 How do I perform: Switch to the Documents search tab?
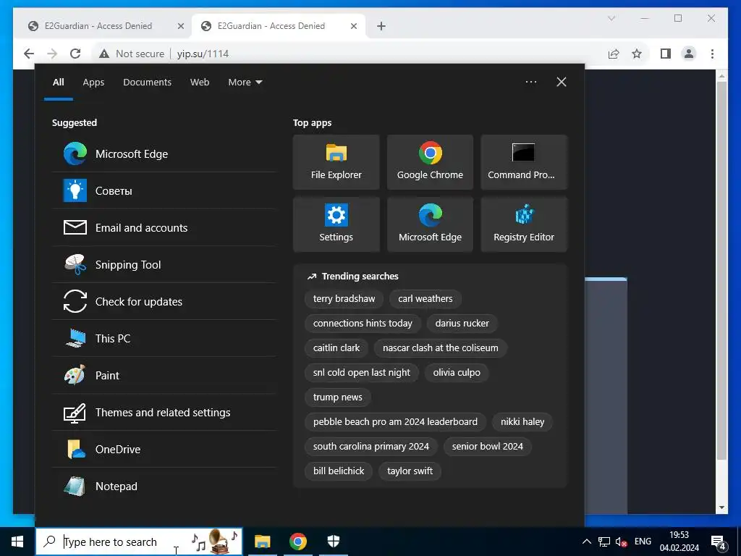click(x=147, y=82)
